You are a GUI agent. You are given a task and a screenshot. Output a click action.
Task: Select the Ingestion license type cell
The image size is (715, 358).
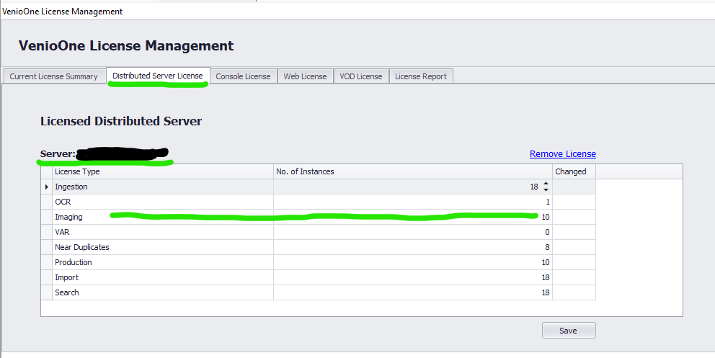[163, 187]
